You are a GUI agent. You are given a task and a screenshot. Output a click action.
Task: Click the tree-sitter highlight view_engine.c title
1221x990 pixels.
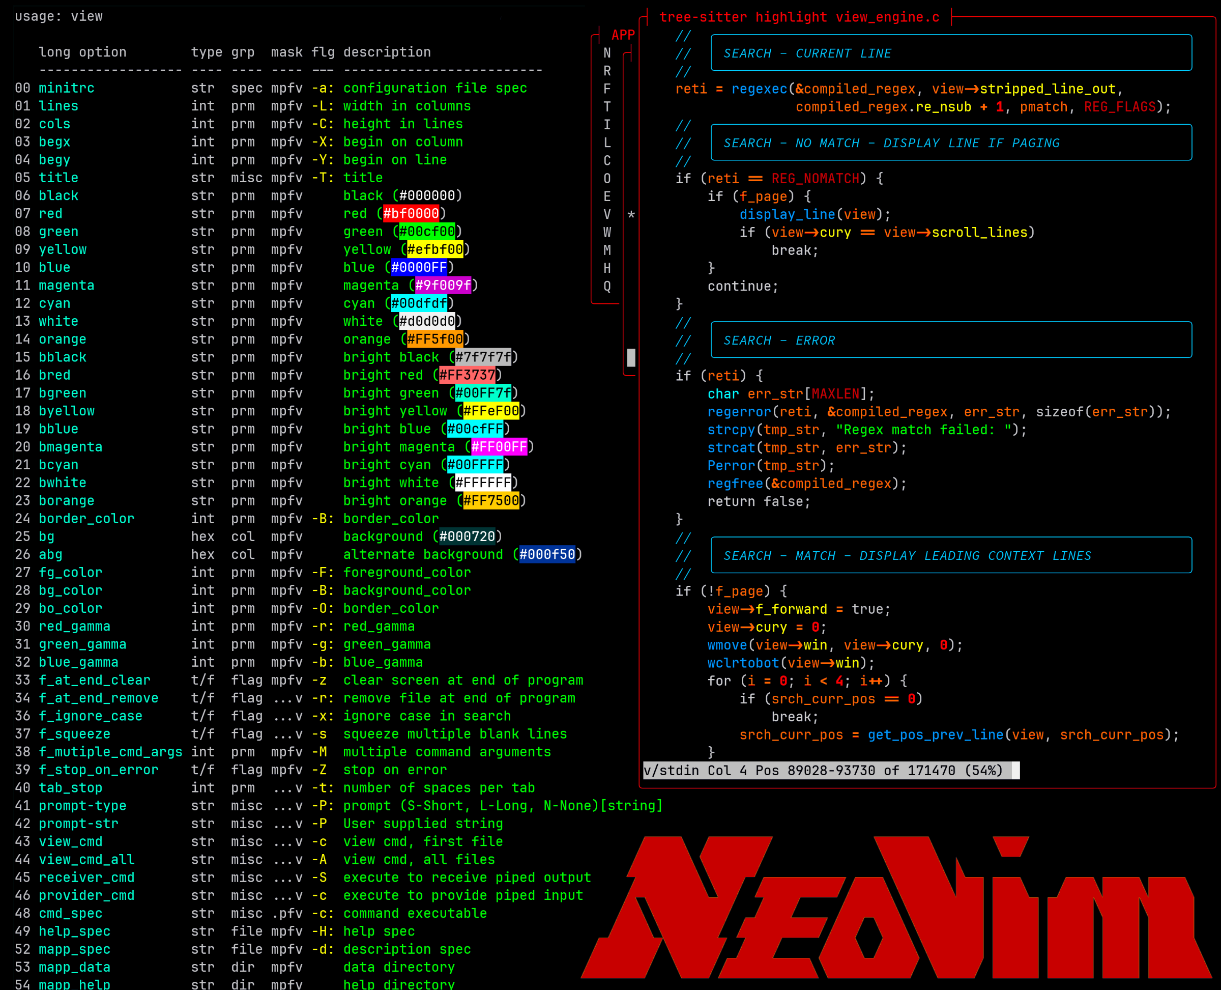799,17
